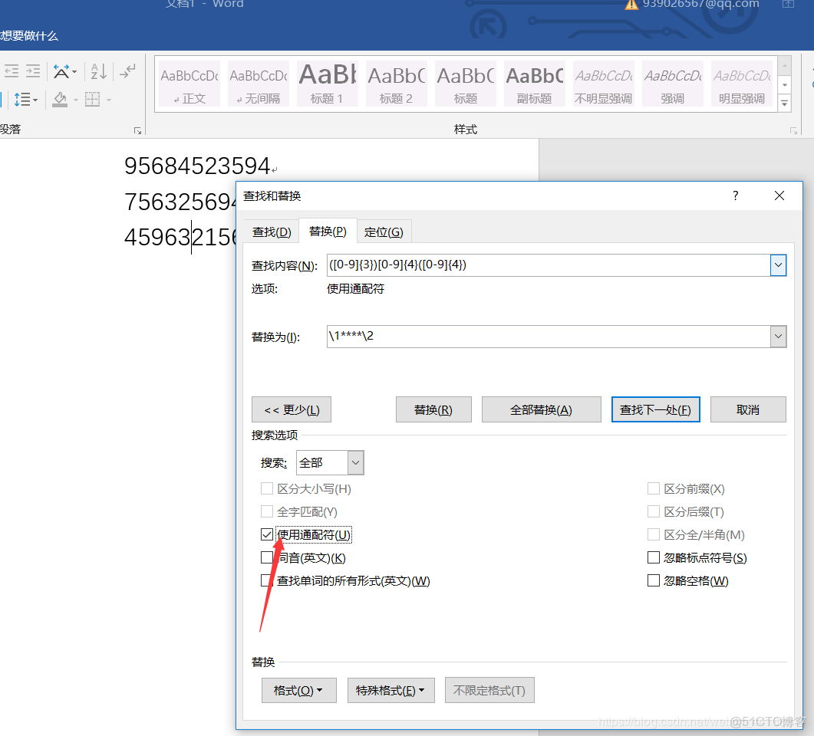Apply shading with the paint bucket icon
The height and width of the screenshot is (736, 814).
[60, 99]
